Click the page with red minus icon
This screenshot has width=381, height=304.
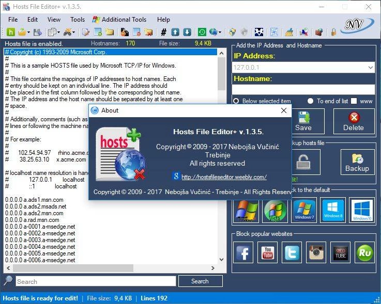[x=136, y=32]
